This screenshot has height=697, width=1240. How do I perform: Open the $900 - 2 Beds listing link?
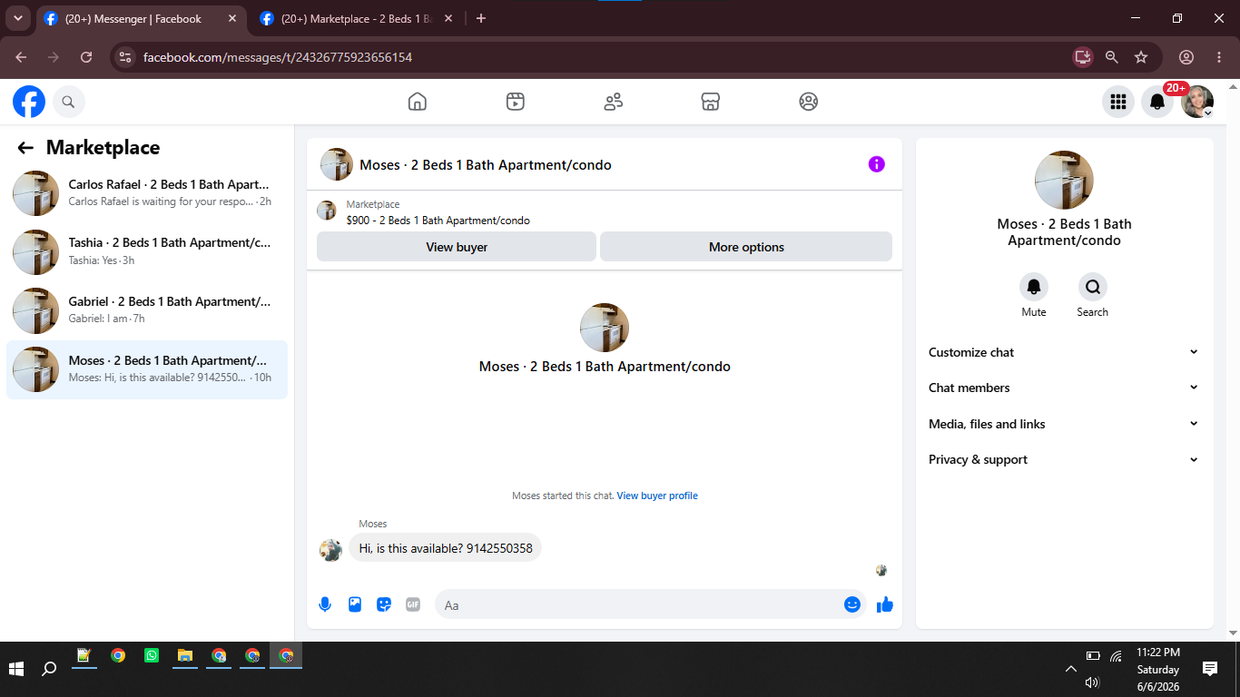[x=438, y=221]
